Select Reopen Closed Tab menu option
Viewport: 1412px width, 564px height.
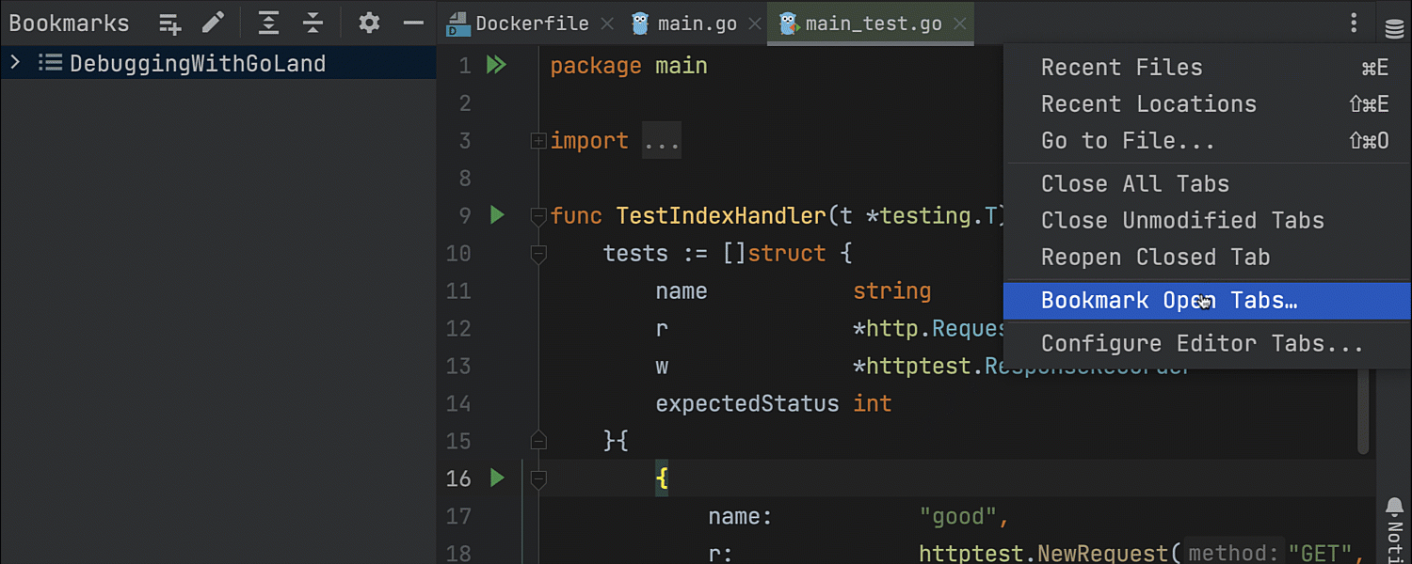pyautogui.click(x=1155, y=258)
